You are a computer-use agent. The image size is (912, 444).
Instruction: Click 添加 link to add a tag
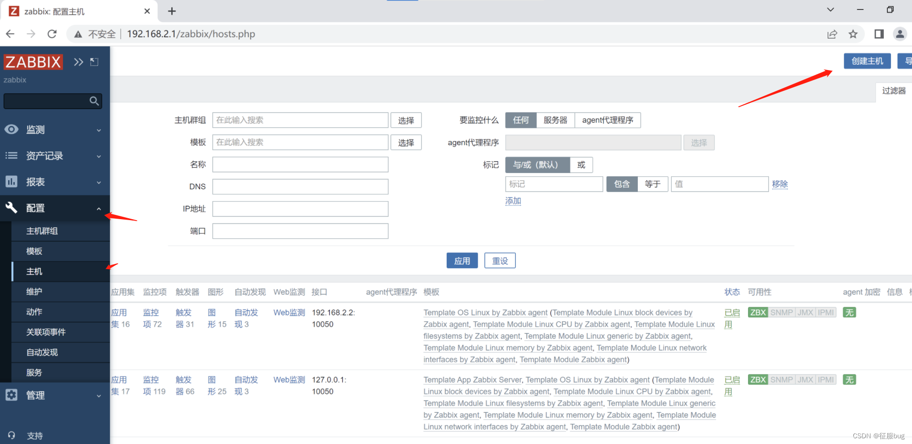[x=513, y=201]
